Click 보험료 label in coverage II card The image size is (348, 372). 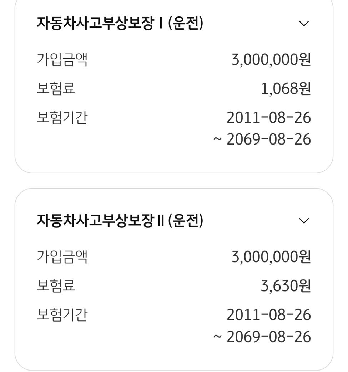coord(56,285)
